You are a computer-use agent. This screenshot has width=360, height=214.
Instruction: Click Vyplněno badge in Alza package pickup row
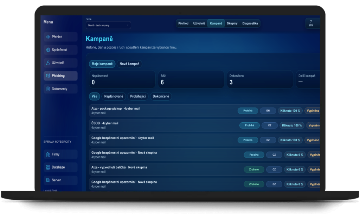point(313,111)
